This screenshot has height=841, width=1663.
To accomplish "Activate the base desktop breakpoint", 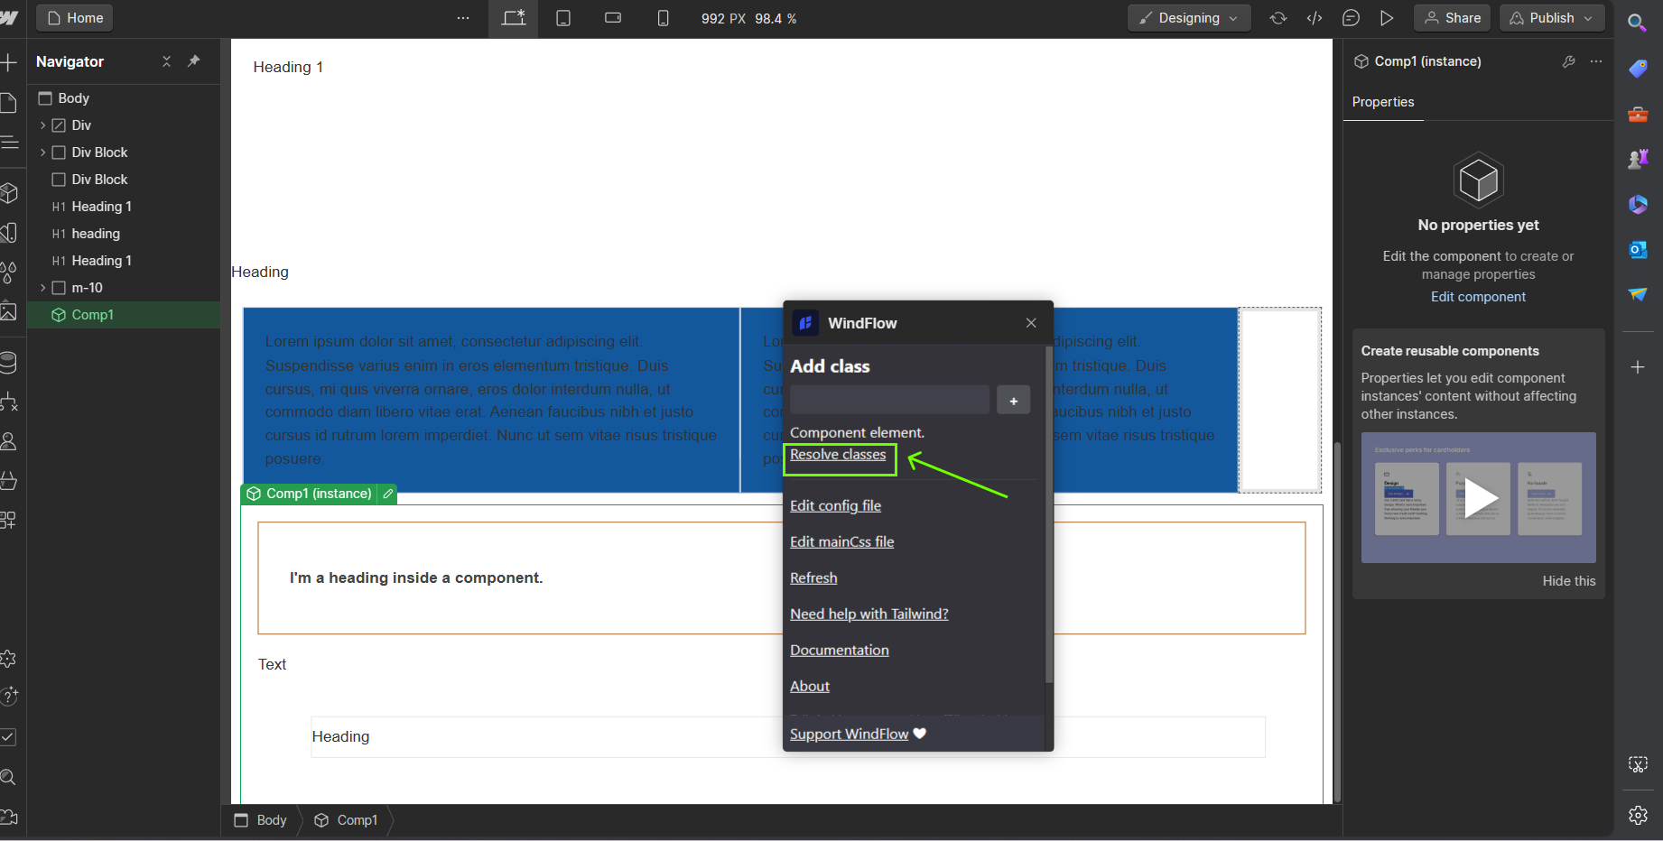I will (x=514, y=18).
